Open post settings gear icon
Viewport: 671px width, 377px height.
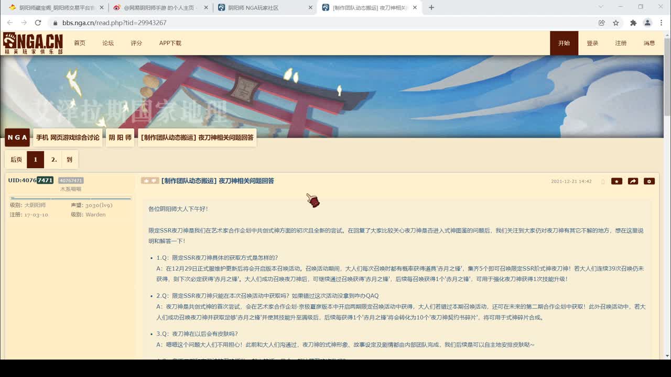(649, 181)
